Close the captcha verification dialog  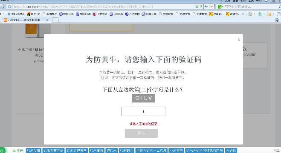(239, 40)
